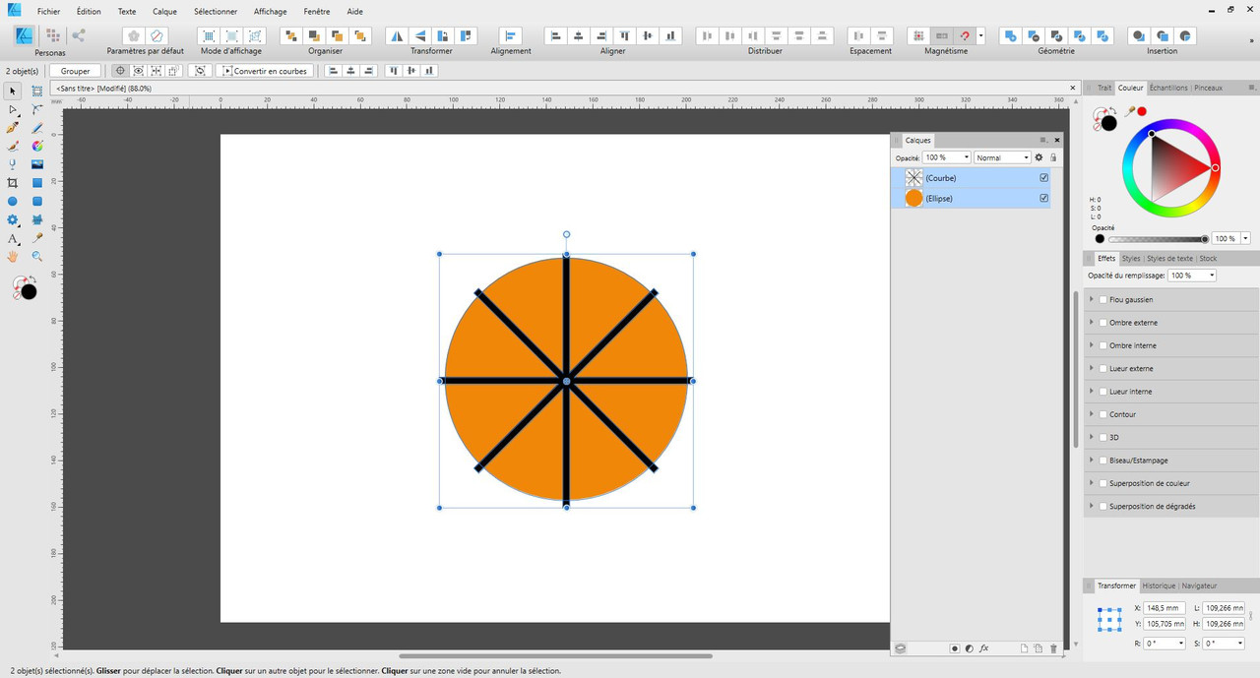Enable Flou gaussien effect

click(x=1102, y=299)
